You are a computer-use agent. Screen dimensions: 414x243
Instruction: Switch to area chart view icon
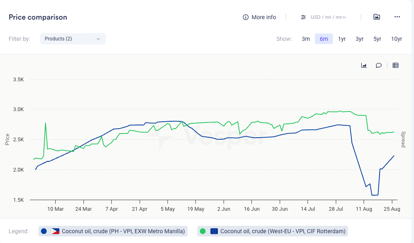point(364,65)
